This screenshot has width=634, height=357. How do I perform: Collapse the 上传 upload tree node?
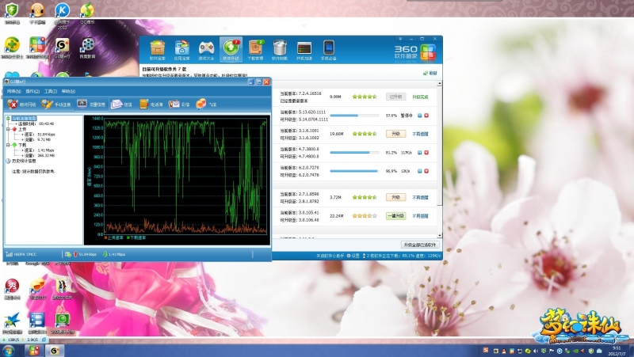pos(8,129)
